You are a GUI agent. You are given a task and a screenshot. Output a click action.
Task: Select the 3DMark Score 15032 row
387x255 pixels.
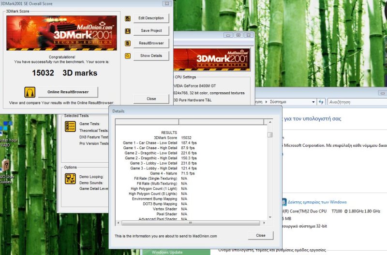coord(173,138)
